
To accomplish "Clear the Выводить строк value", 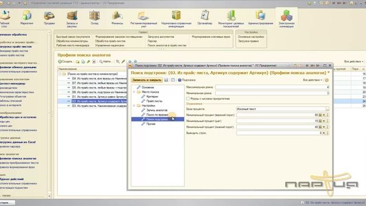I will point(324,133).
